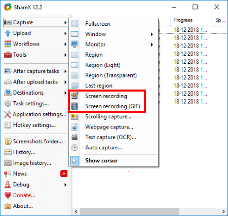
Task: Click the horizontal scrollbar right arrow
Action: (x=223, y=211)
